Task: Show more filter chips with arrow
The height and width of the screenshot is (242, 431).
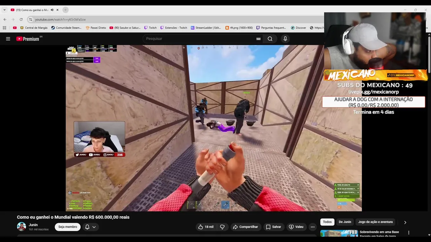Action: [x=405, y=222]
